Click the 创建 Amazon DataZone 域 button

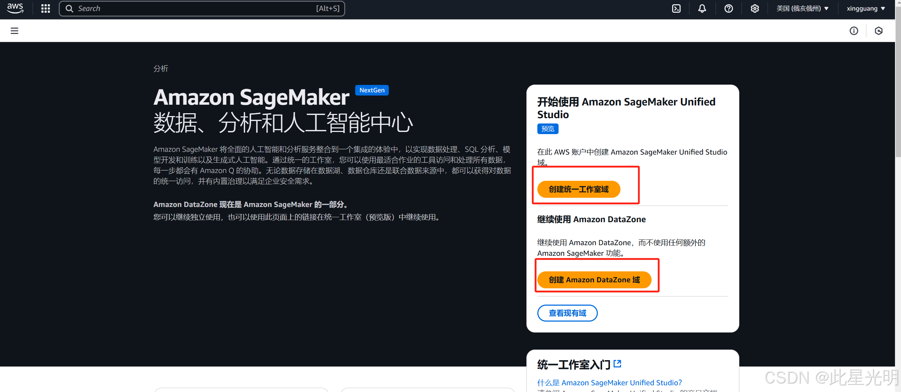click(594, 280)
